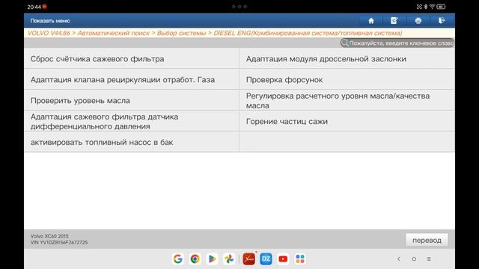Choose Проверка форсунок
This screenshot has width=479, height=269.
pos(347,79)
